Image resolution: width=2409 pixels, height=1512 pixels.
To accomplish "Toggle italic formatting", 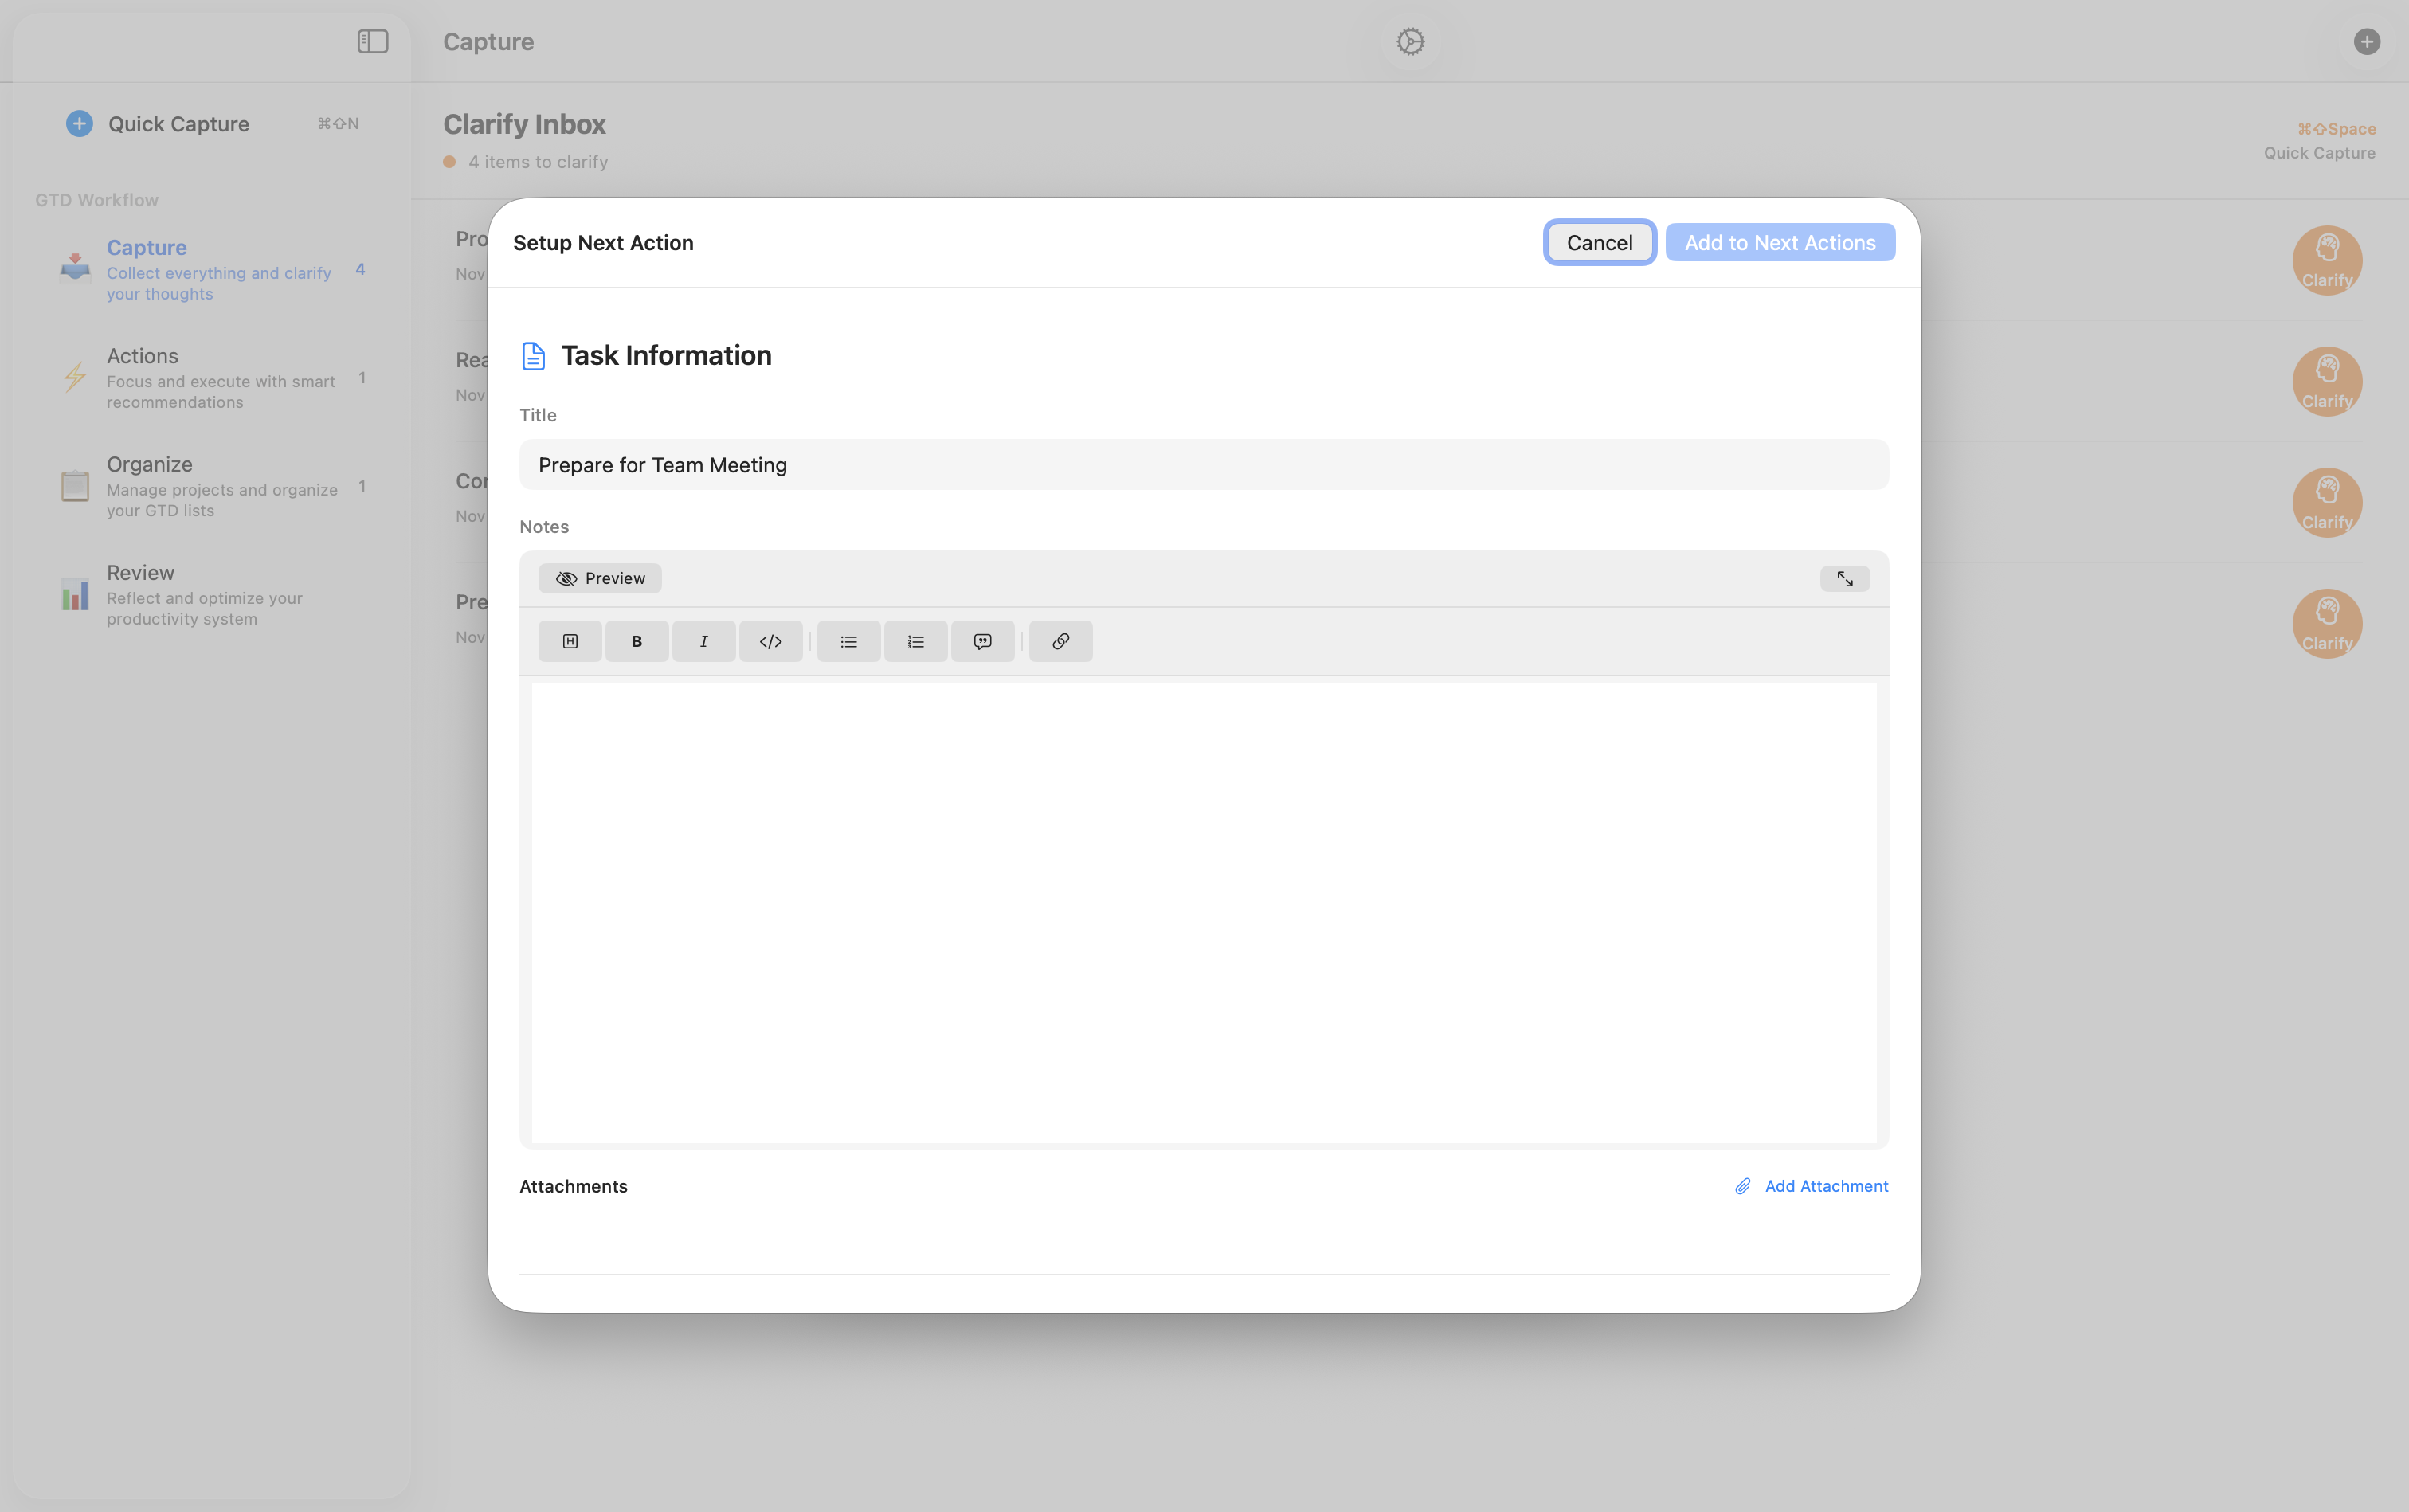I will (704, 641).
